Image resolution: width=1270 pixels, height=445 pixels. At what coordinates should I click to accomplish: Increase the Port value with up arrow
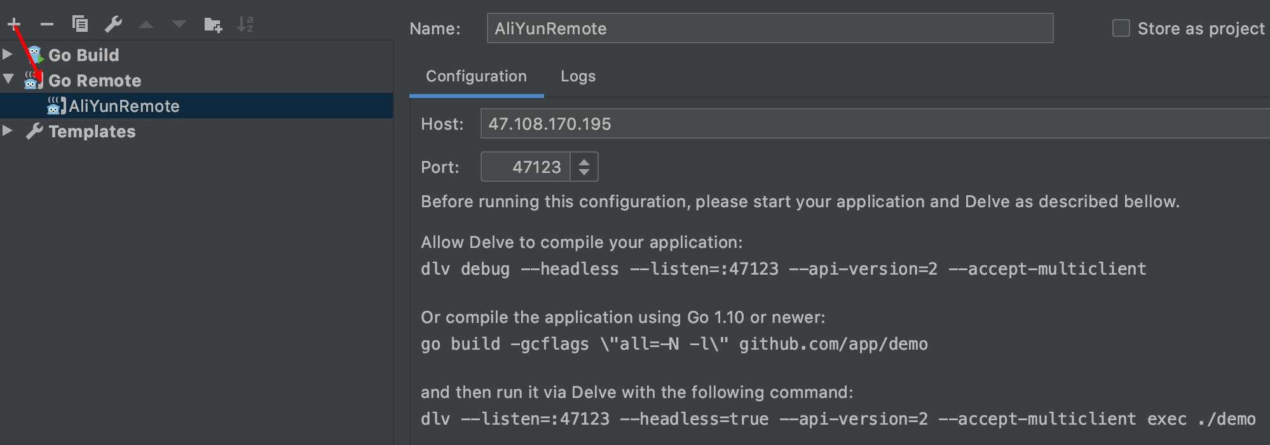pos(584,161)
